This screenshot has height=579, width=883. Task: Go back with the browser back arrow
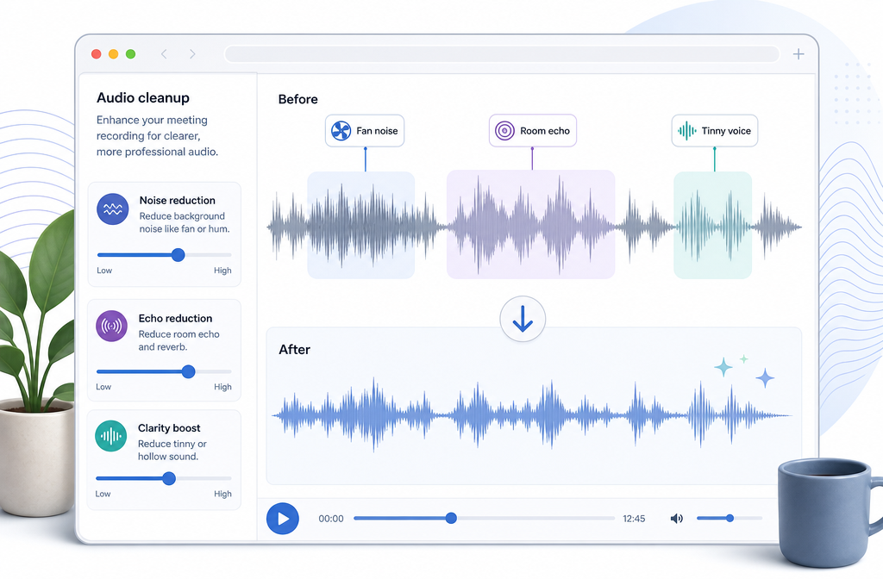click(164, 54)
